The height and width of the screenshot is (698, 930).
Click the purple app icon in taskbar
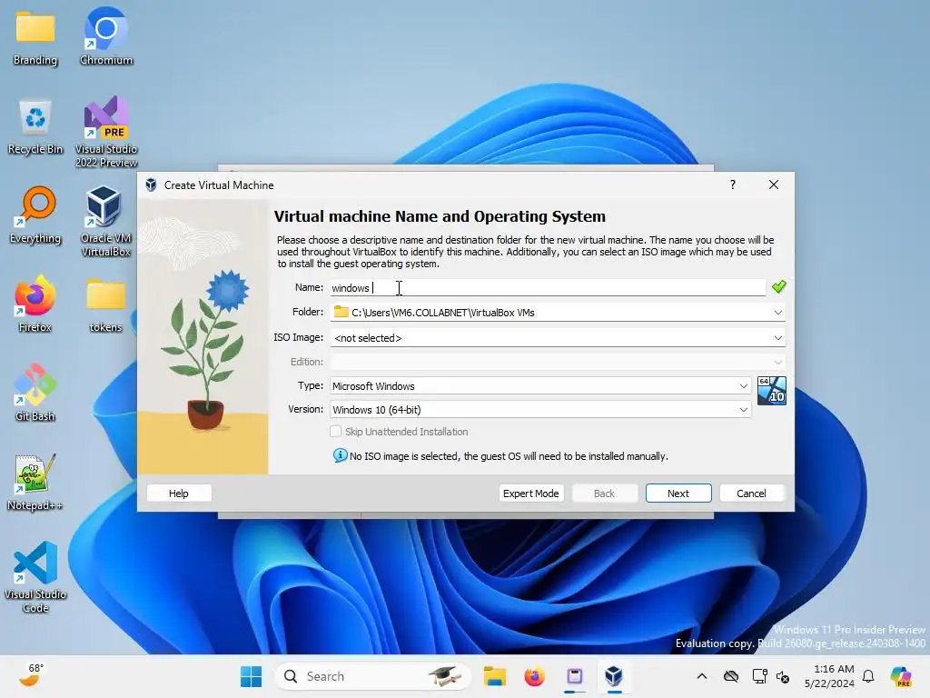574,676
